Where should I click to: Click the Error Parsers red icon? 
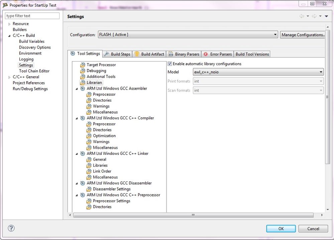[x=206, y=54]
